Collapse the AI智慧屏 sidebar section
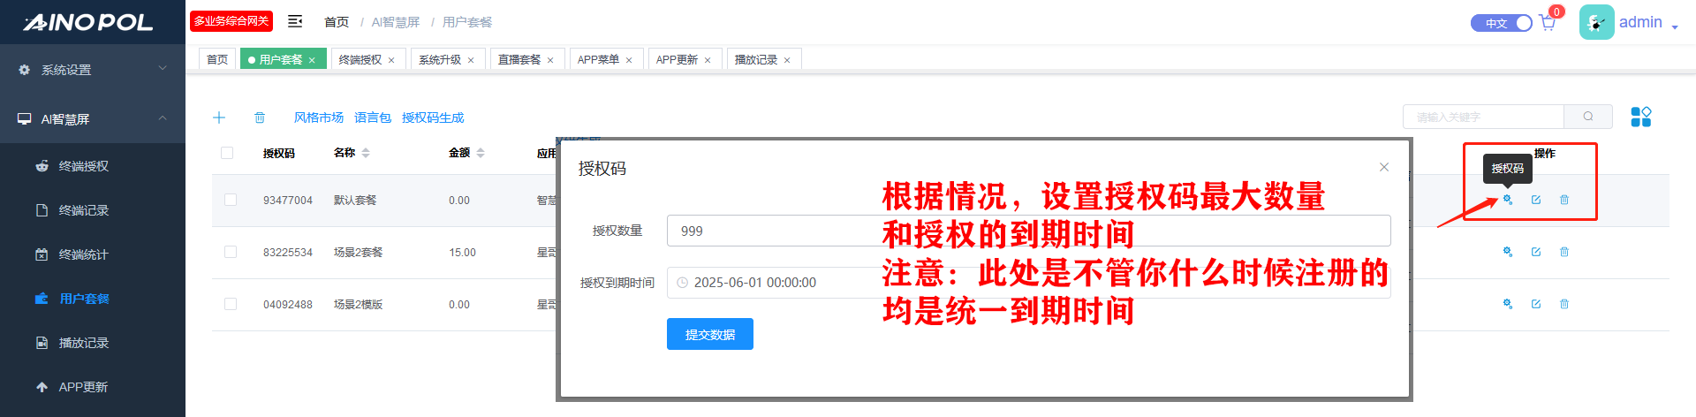Viewport: 1696px width, 417px height. point(93,118)
